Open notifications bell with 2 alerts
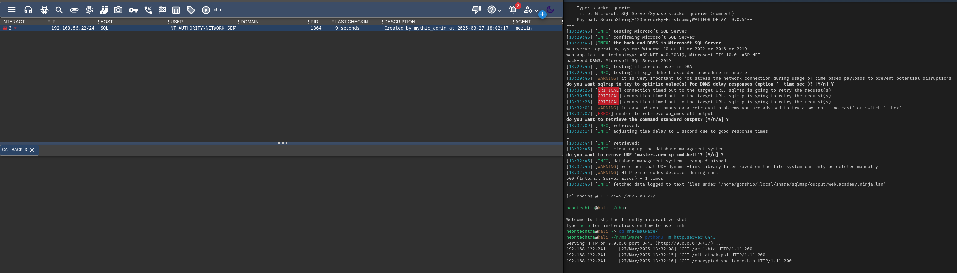957x273 pixels. point(514,9)
